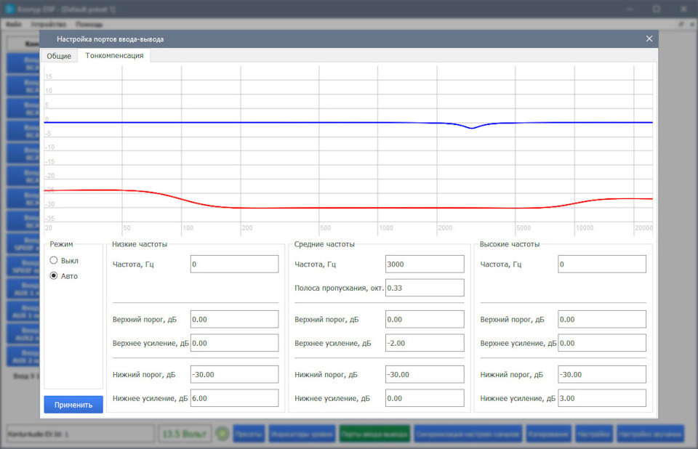Focus high frequency Нижний порог field

click(602, 374)
